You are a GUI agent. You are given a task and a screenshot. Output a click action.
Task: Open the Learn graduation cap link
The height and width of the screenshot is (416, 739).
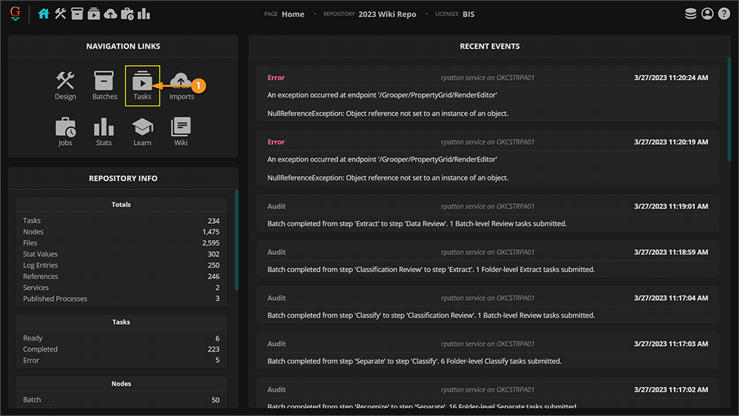click(143, 131)
